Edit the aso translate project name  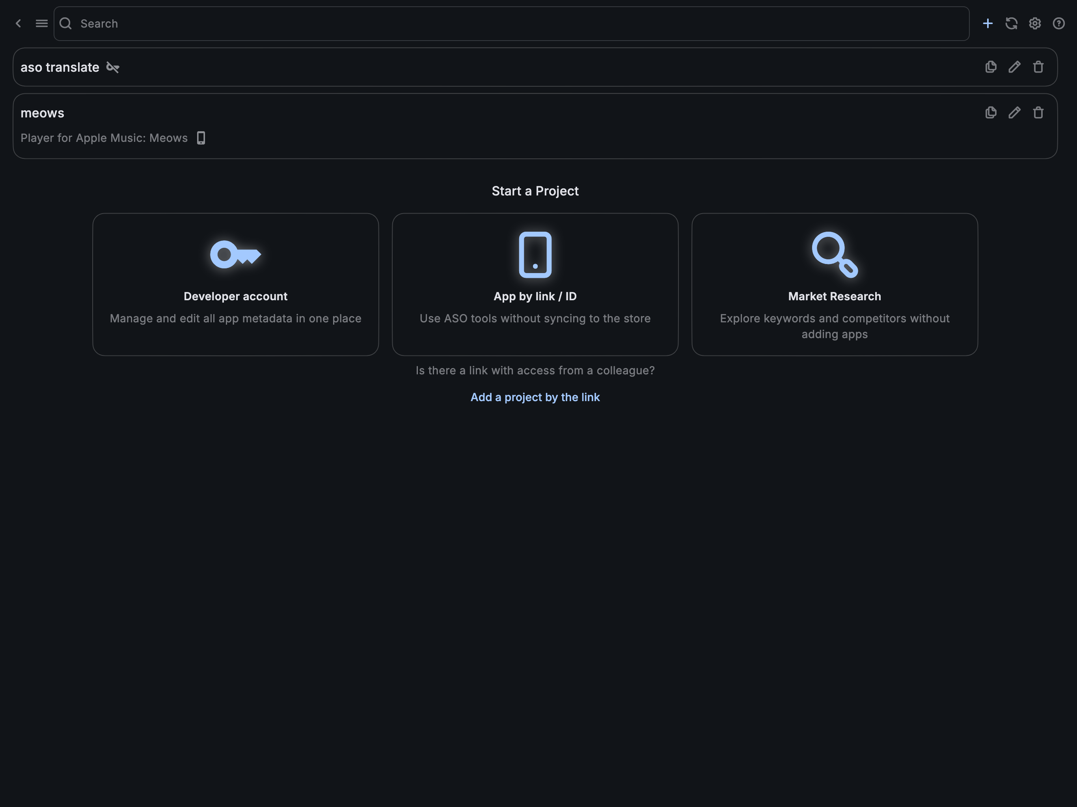[x=1014, y=67]
